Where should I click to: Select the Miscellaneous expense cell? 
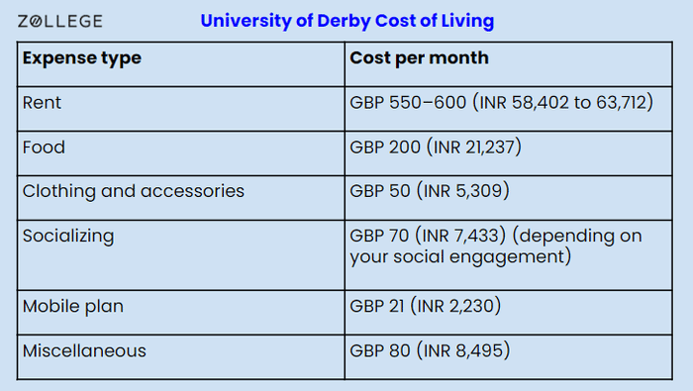(181, 357)
